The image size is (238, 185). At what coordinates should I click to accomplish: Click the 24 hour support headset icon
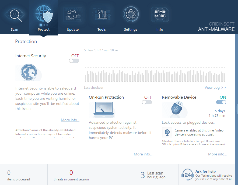coord(188,175)
